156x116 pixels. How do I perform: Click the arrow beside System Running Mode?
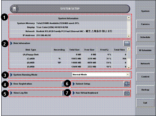11,75
